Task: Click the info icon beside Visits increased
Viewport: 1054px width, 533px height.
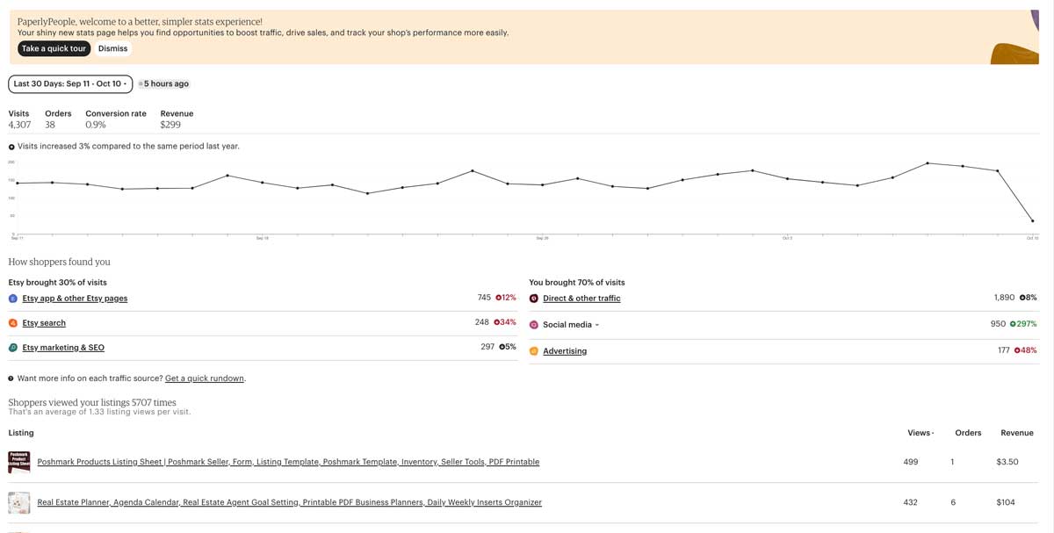Action: click(11, 147)
